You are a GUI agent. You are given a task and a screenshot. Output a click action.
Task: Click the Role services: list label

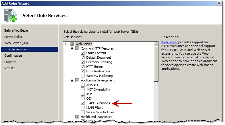73,37
